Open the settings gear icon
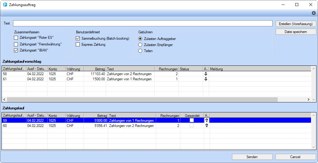The image size is (318, 163). (314, 13)
